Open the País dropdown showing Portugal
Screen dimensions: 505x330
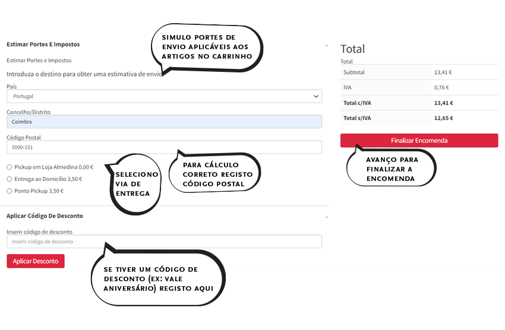point(163,96)
